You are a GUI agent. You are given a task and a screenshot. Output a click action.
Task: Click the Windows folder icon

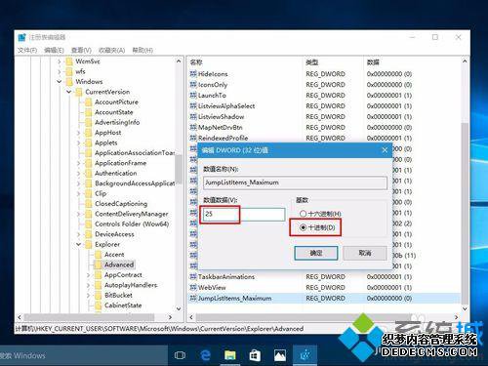(69, 81)
